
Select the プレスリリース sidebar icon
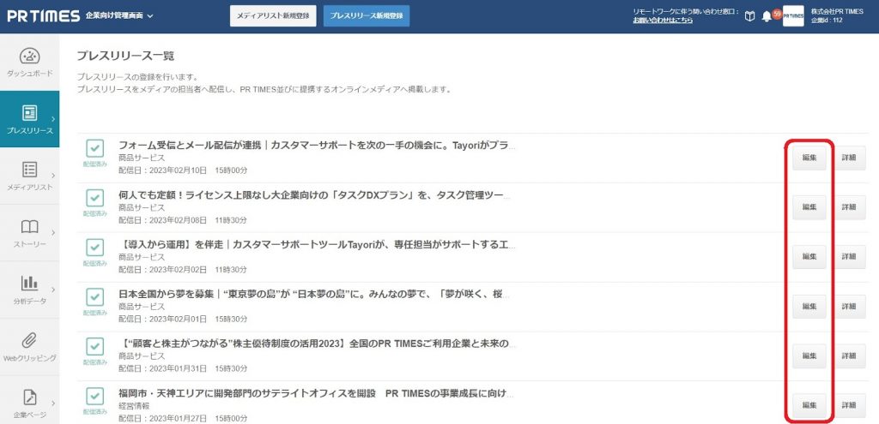(x=30, y=113)
